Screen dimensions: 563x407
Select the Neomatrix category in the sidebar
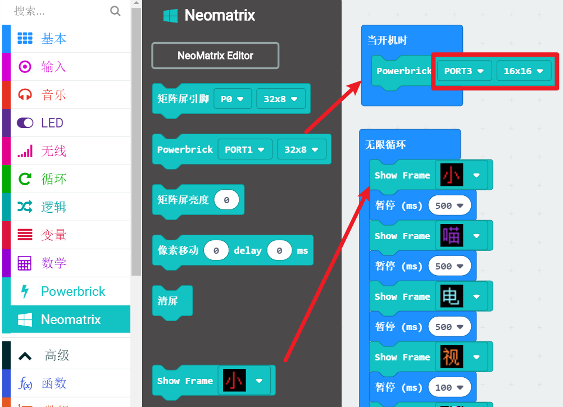pos(66,319)
